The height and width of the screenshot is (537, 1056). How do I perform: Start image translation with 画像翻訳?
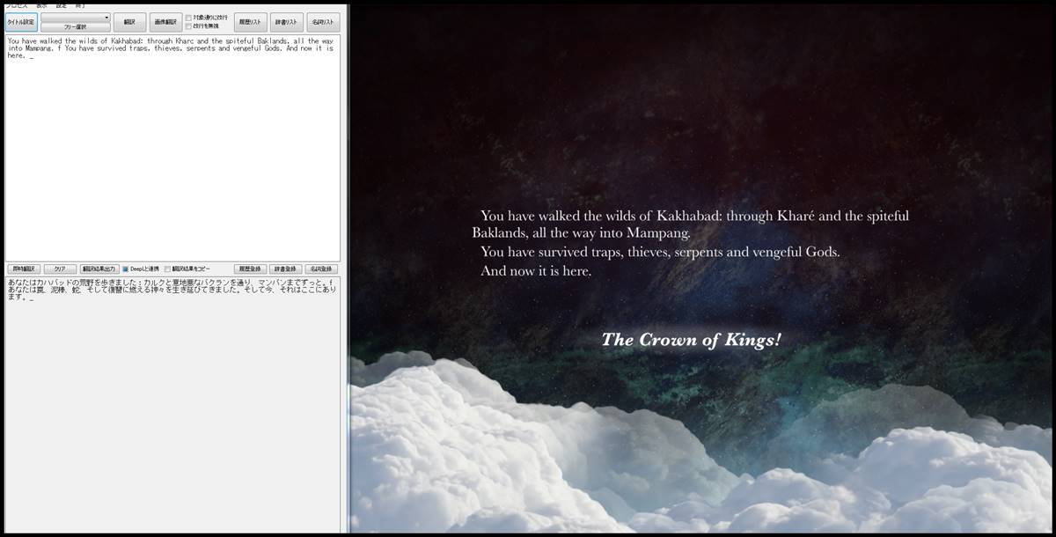pyautogui.click(x=165, y=23)
